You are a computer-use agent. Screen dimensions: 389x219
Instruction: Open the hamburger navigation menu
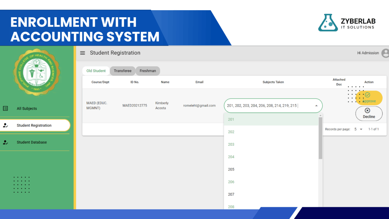click(82, 53)
